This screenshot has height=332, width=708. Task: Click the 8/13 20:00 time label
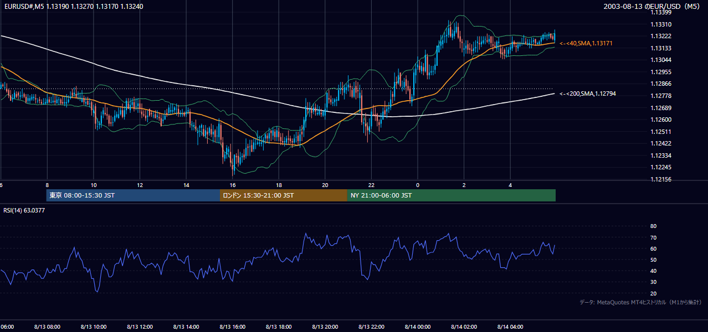click(x=325, y=327)
